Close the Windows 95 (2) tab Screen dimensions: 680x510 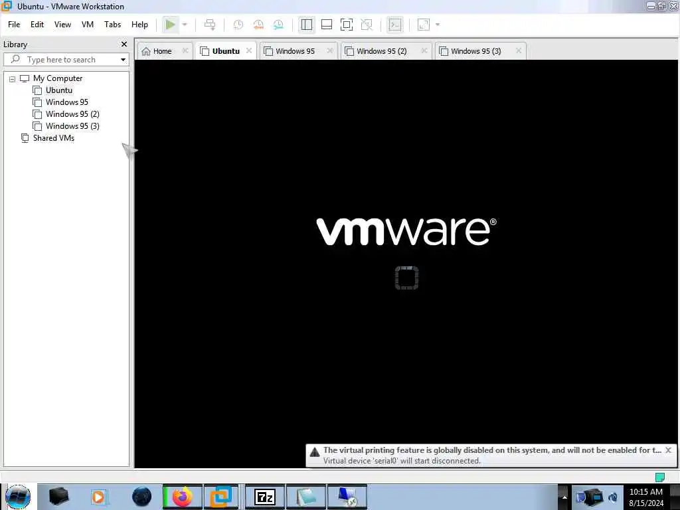(x=424, y=50)
